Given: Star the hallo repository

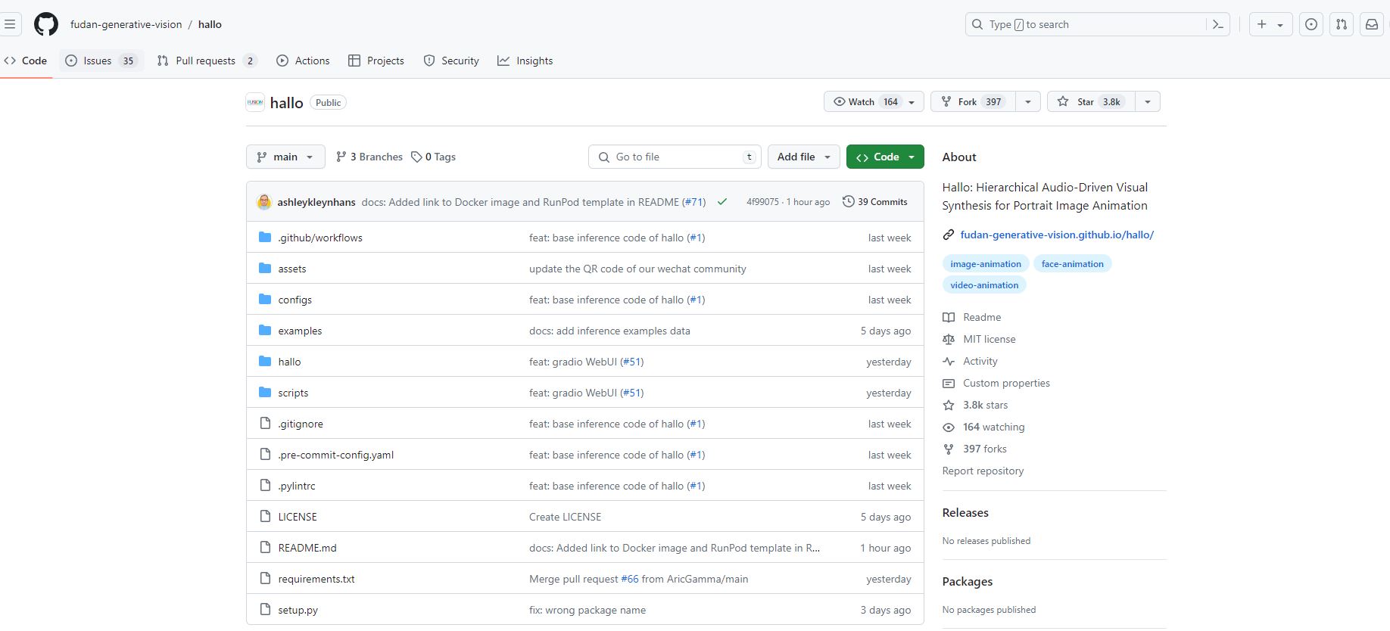Looking at the screenshot, I should click(1090, 101).
